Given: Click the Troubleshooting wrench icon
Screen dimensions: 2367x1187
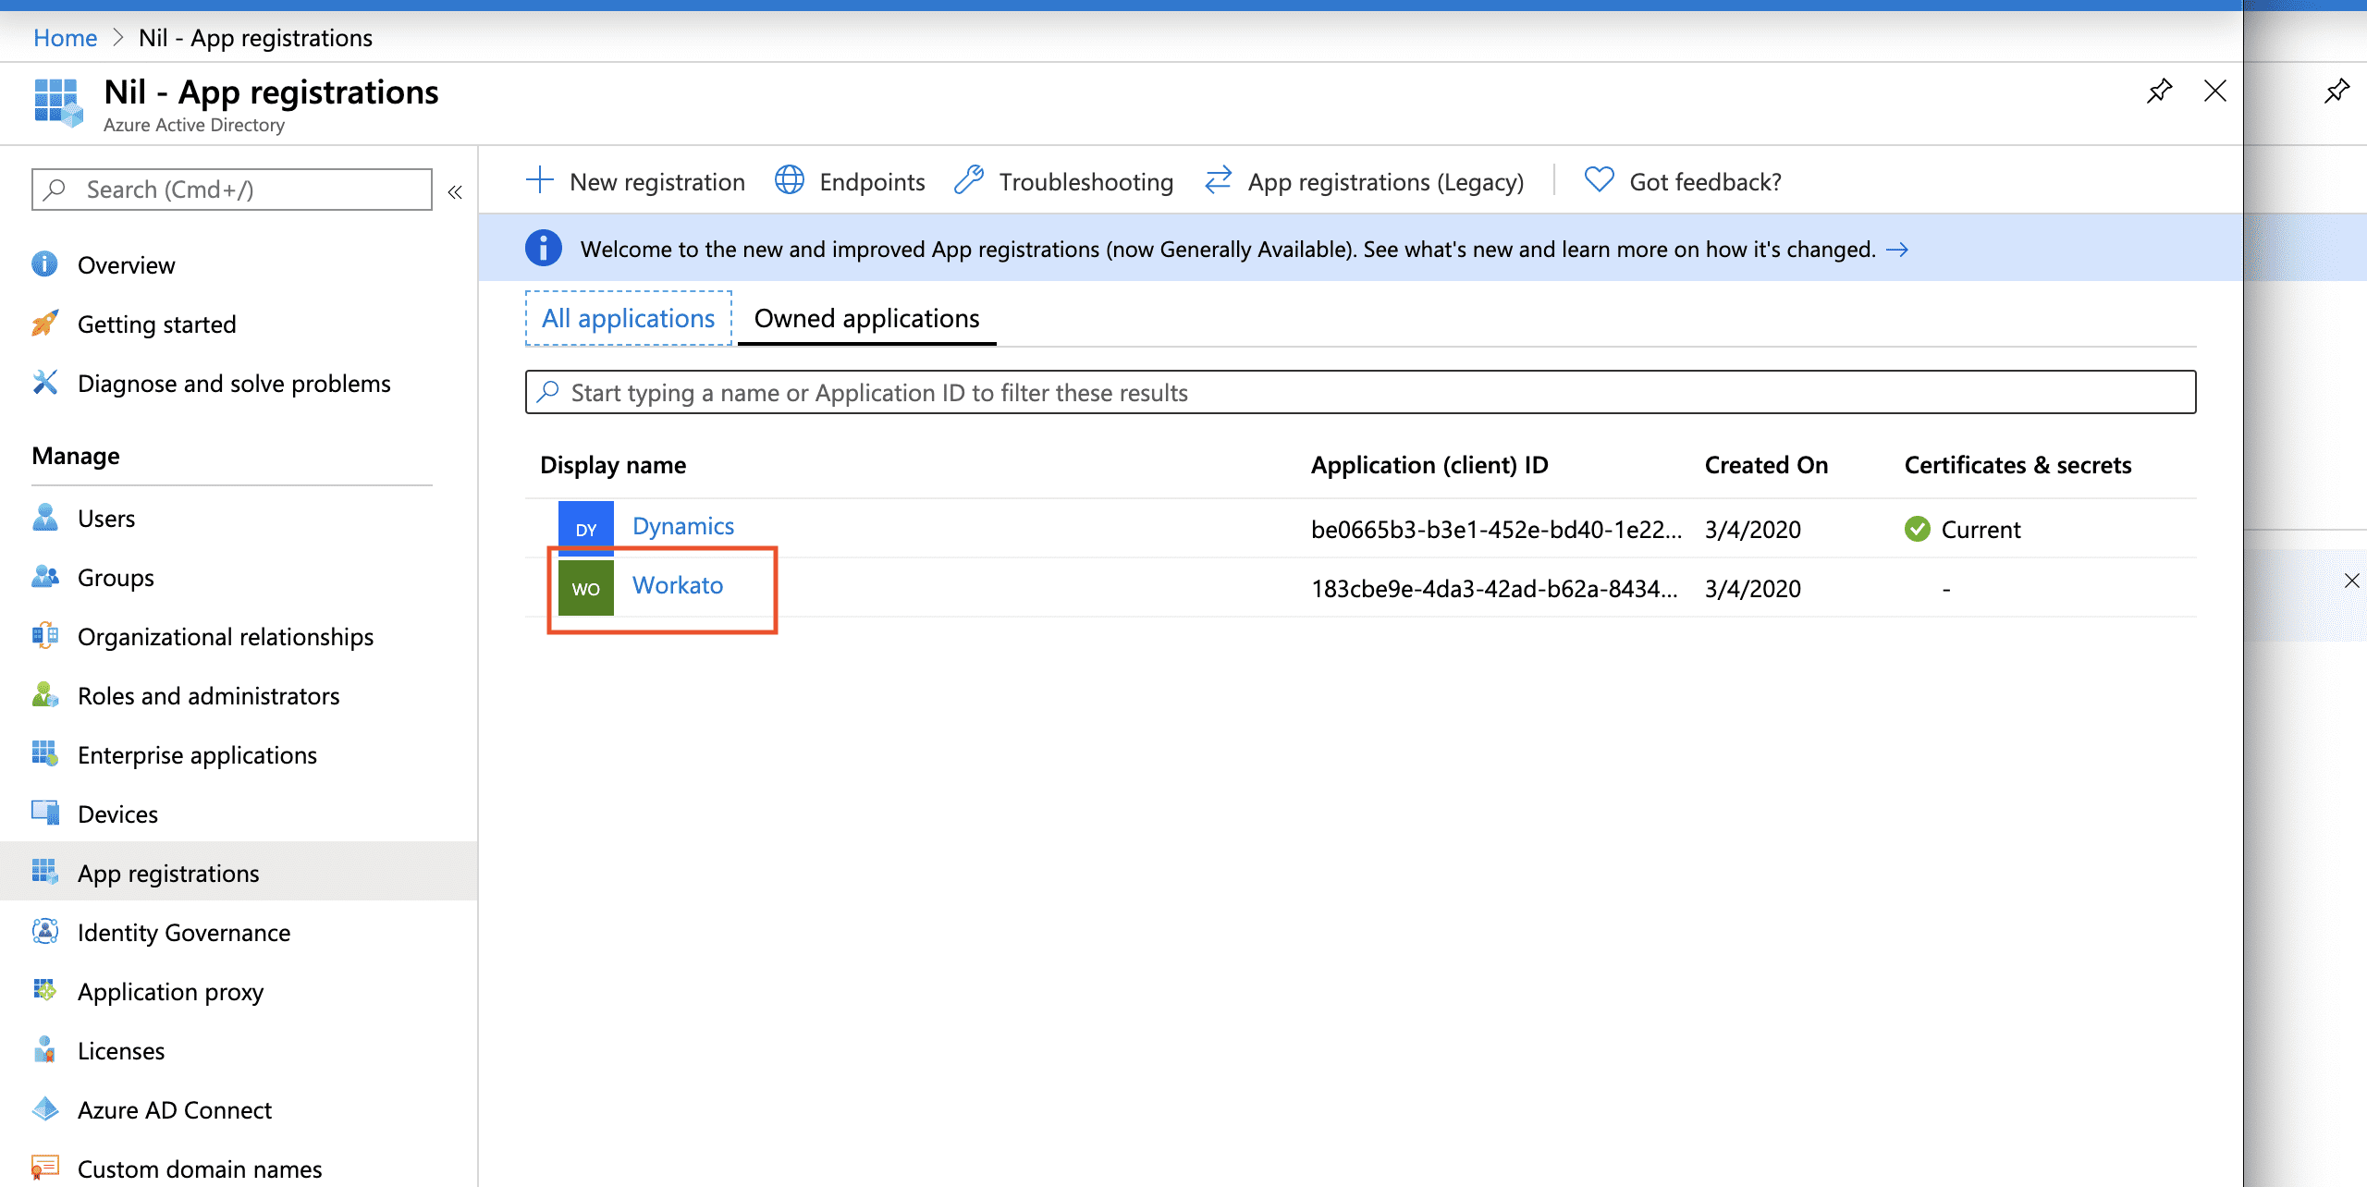Looking at the screenshot, I should coord(968,180).
